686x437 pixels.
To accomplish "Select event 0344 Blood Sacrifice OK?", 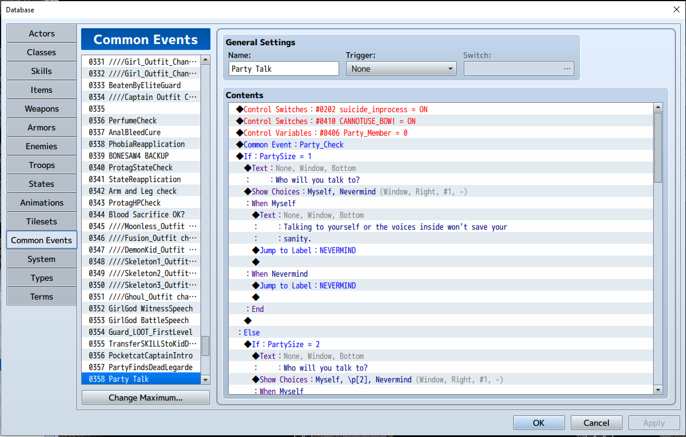I will 141,214.
